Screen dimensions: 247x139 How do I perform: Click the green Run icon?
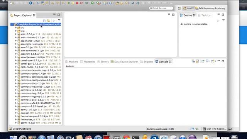pyautogui.click(x=92, y=3)
